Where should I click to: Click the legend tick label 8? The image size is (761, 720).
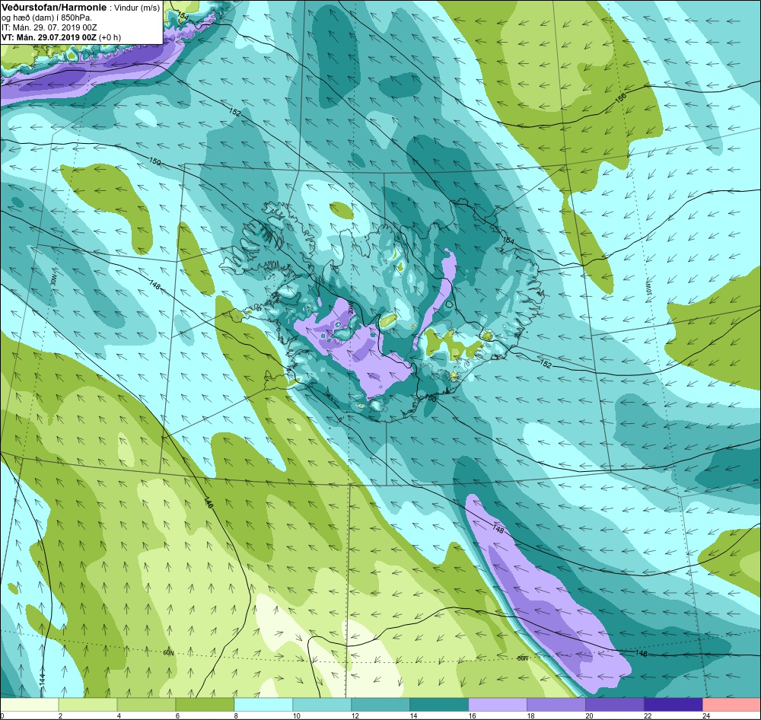click(237, 715)
